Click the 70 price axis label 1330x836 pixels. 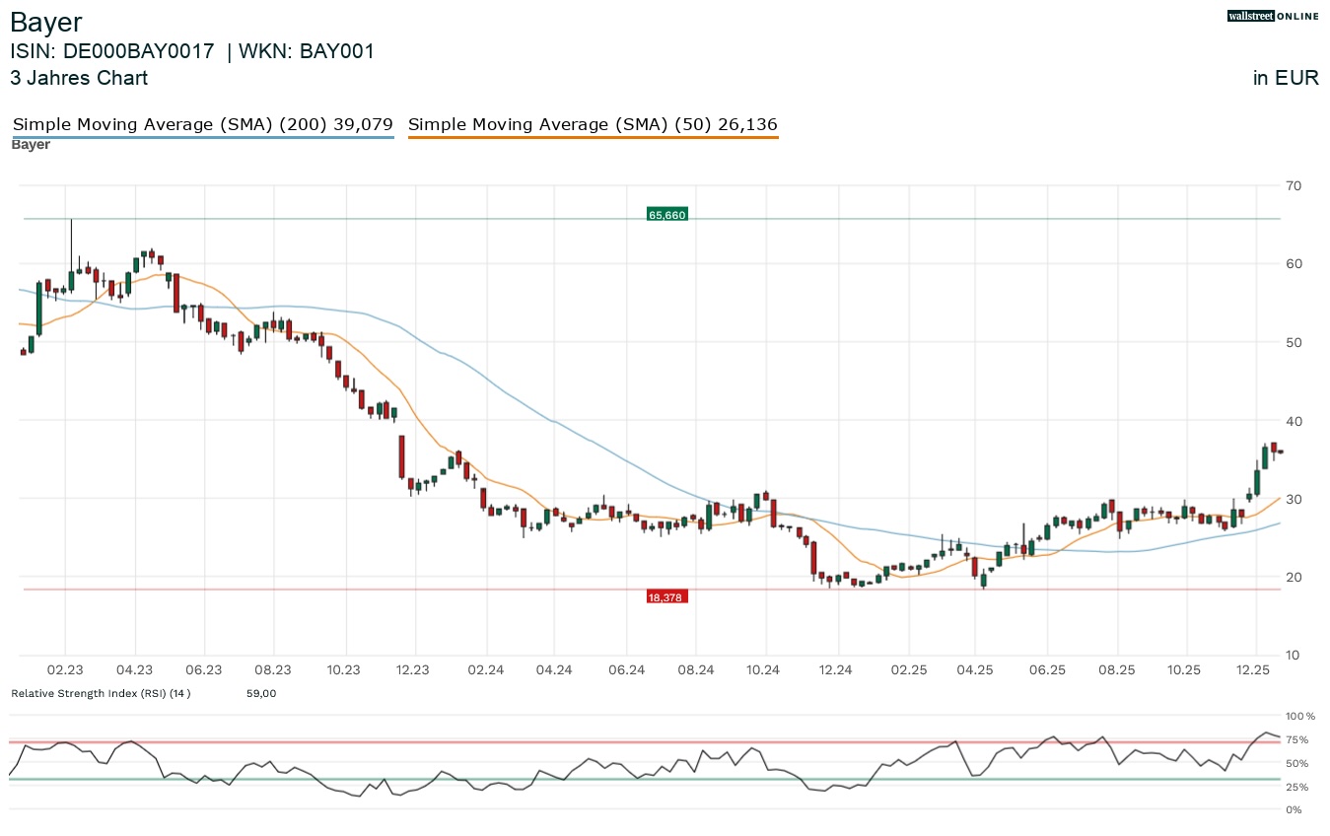(1293, 185)
